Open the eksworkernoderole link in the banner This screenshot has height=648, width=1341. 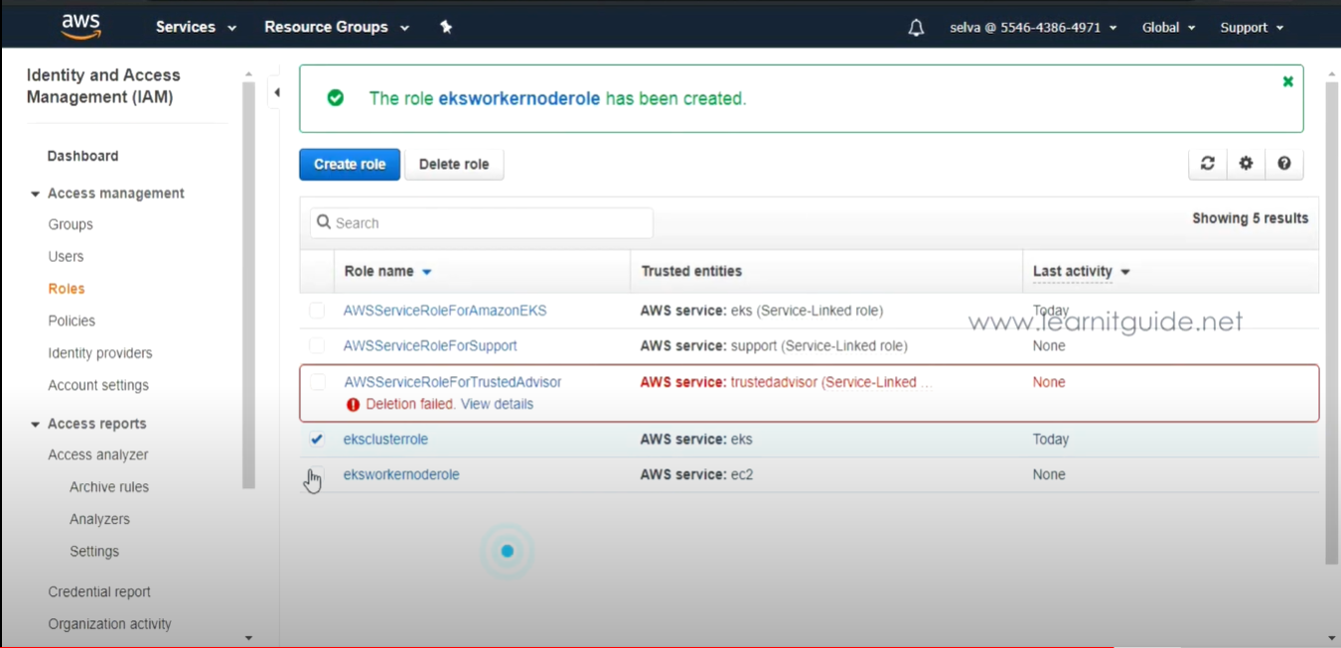pos(520,98)
